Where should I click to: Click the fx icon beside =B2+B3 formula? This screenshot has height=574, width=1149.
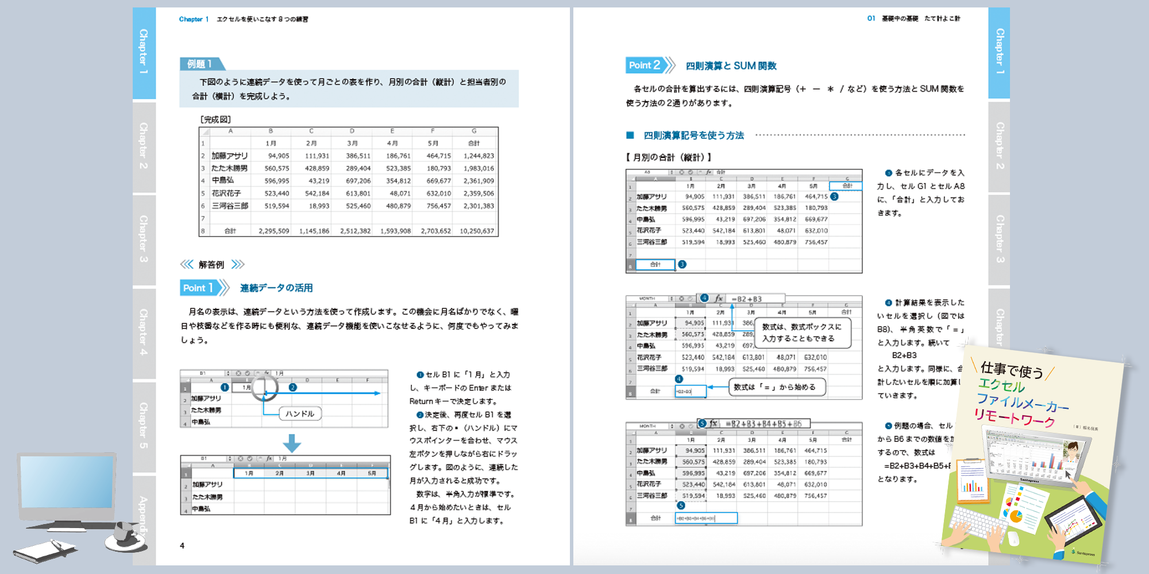[x=718, y=298]
